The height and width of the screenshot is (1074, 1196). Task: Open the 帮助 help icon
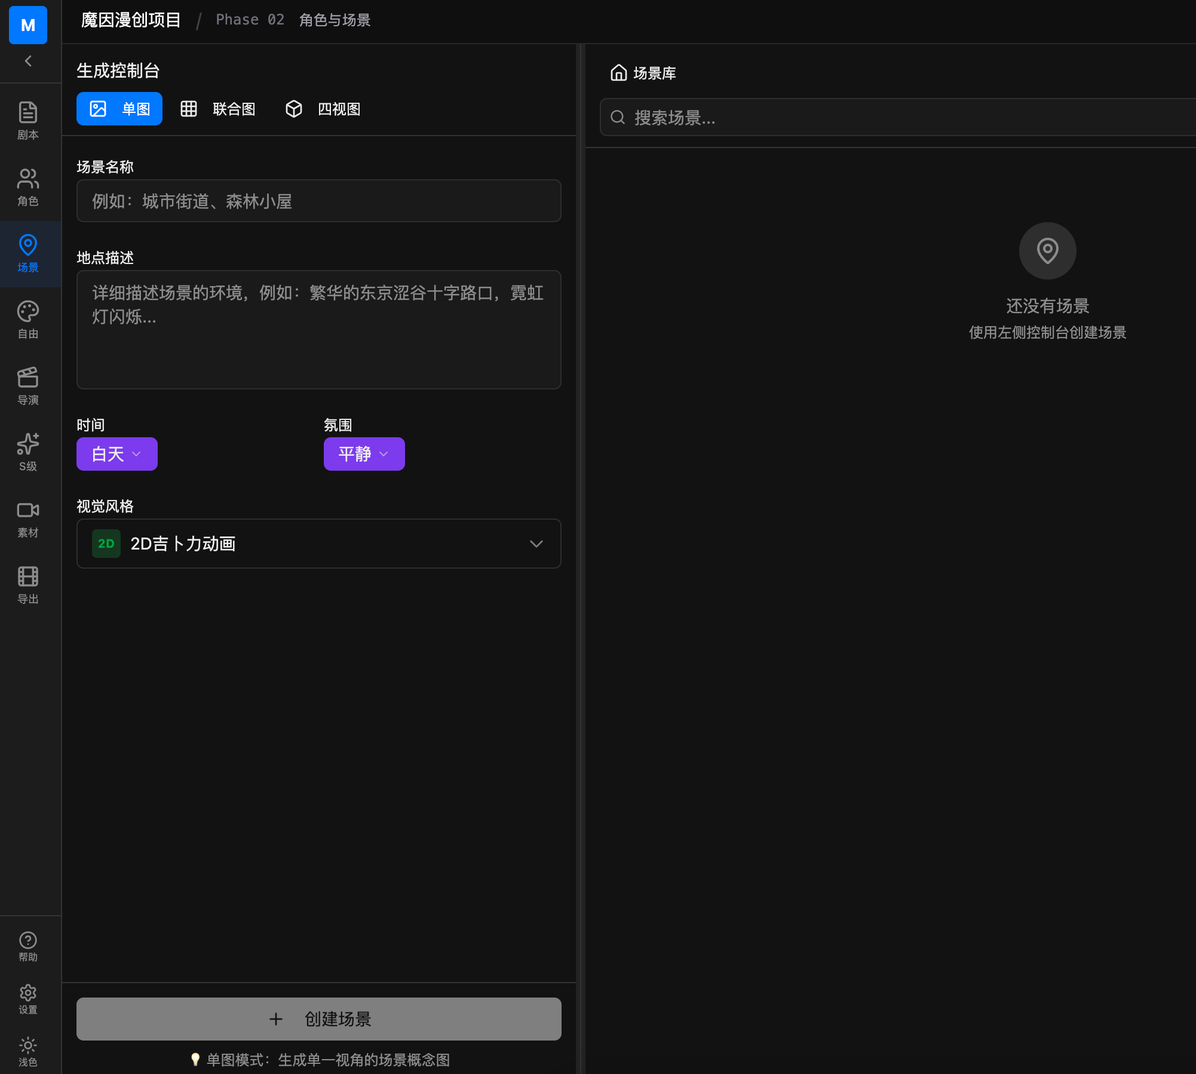(28, 947)
